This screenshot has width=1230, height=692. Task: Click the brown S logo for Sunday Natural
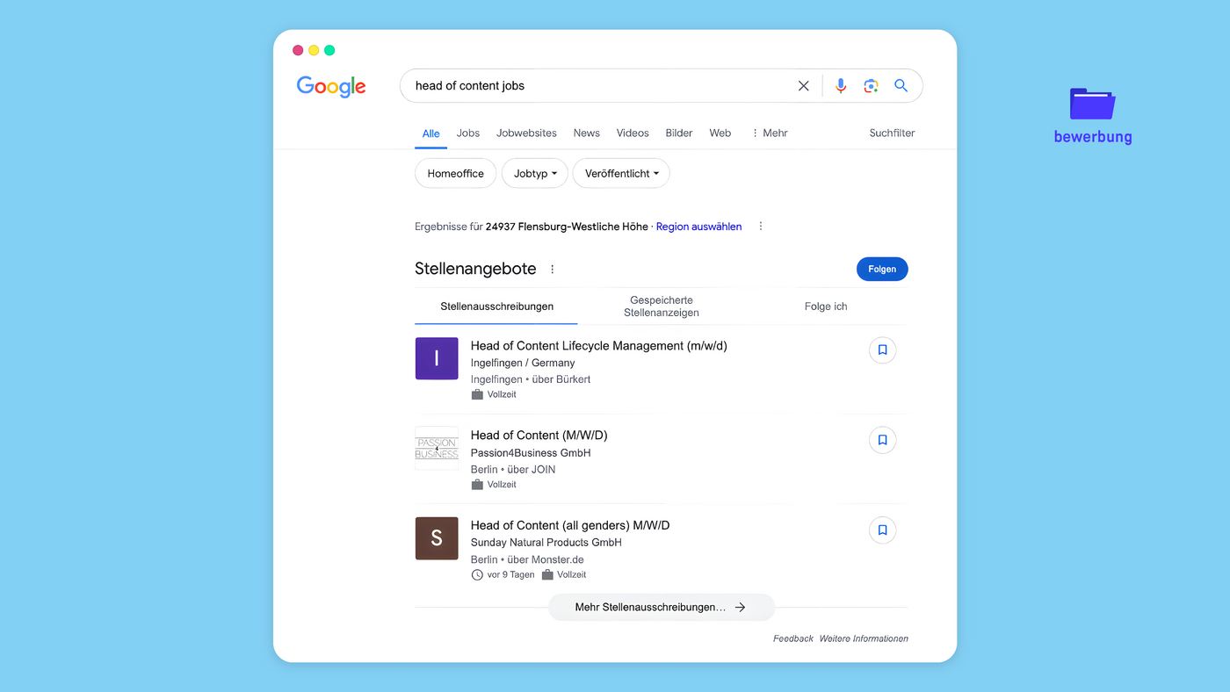pyautogui.click(x=437, y=538)
